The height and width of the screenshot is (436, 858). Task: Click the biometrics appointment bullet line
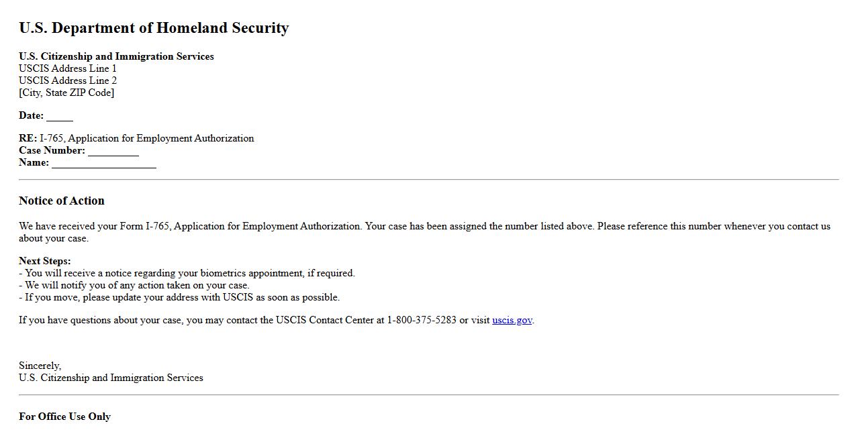click(x=187, y=273)
